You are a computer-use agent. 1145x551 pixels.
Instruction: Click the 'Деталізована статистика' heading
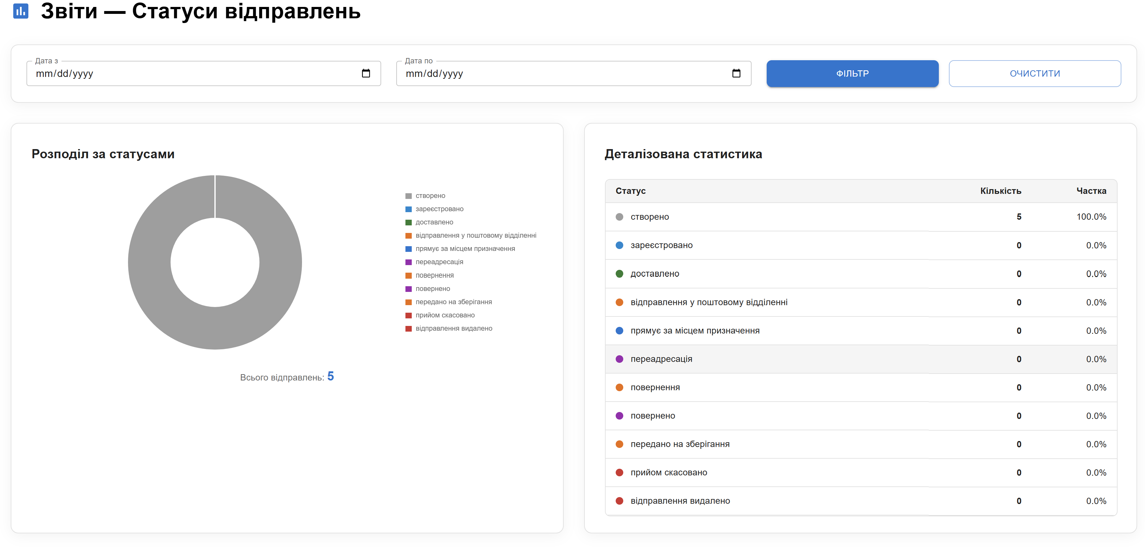[683, 154]
